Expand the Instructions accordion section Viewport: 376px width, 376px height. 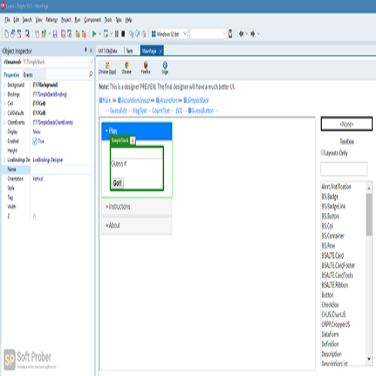tap(137, 207)
